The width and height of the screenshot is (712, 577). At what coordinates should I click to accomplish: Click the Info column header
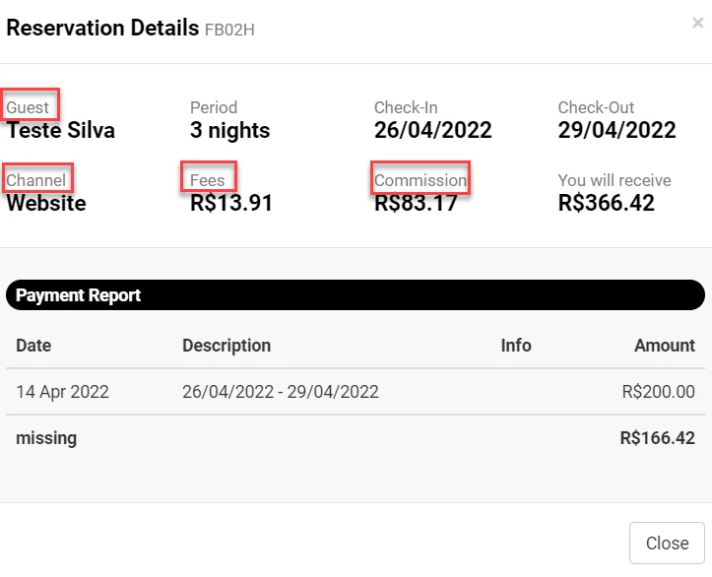[x=515, y=346]
